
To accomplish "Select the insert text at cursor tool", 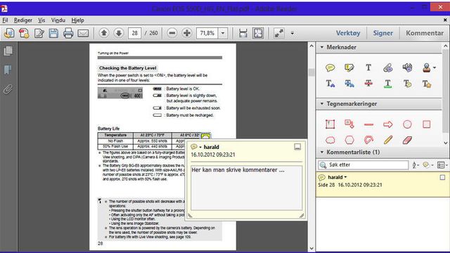I will tap(330, 84).
